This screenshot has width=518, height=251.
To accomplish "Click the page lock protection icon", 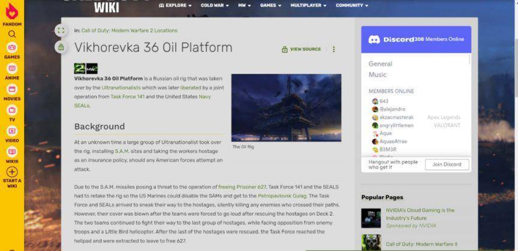I will click(x=60, y=47).
